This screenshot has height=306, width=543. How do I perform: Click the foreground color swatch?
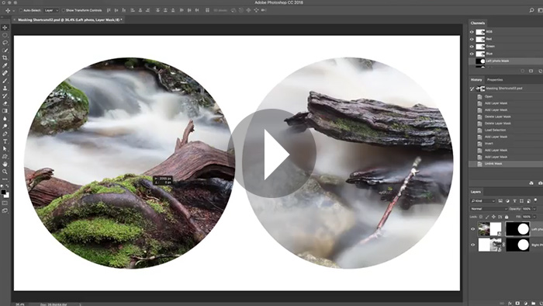point(3,192)
